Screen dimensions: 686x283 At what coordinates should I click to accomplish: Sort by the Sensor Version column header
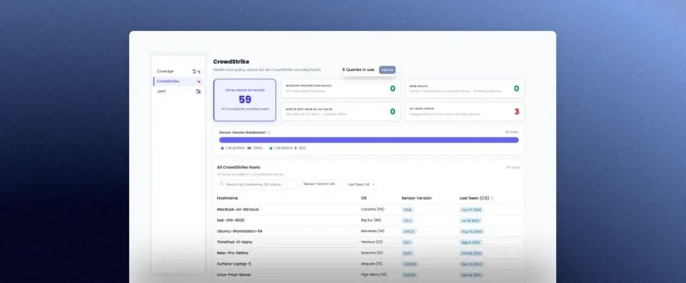coord(417,198)
